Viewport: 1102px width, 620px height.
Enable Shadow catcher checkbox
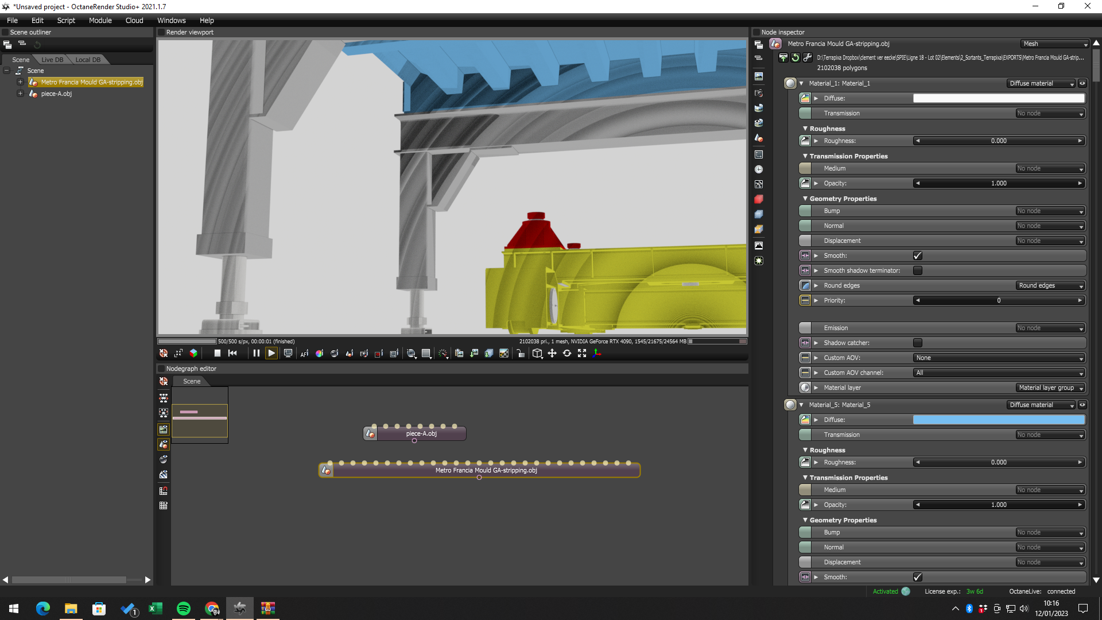[917, 343]
